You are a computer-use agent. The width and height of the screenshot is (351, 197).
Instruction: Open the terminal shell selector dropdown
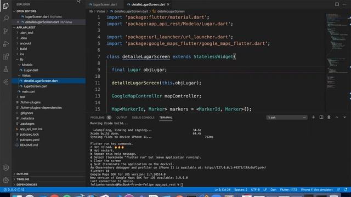[287, 118]
